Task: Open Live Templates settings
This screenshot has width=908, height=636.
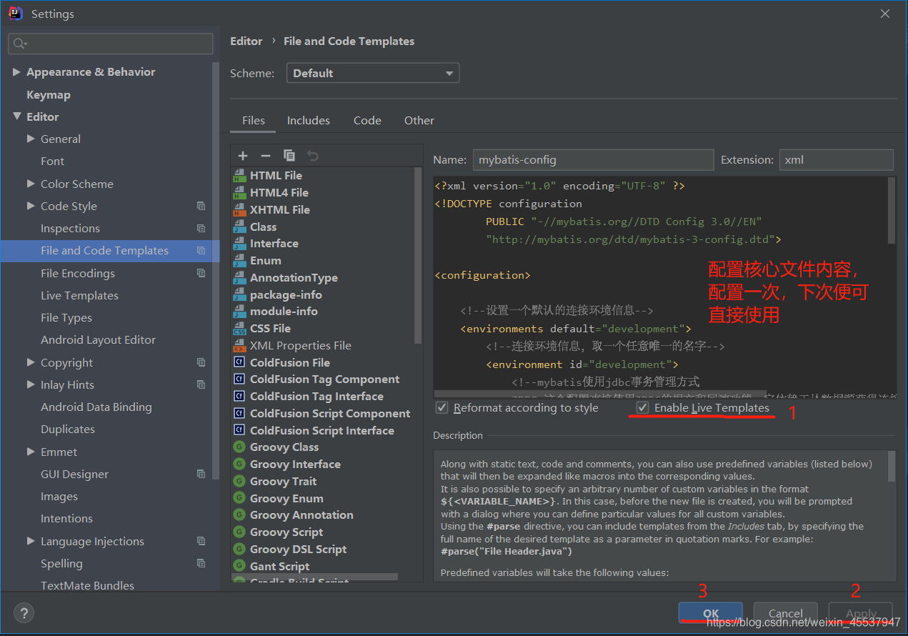Action: click(79, 295)
